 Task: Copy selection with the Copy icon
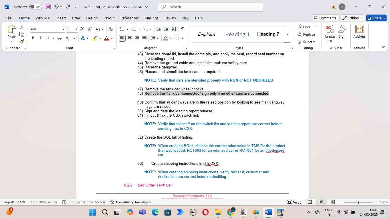pos(22,34)
